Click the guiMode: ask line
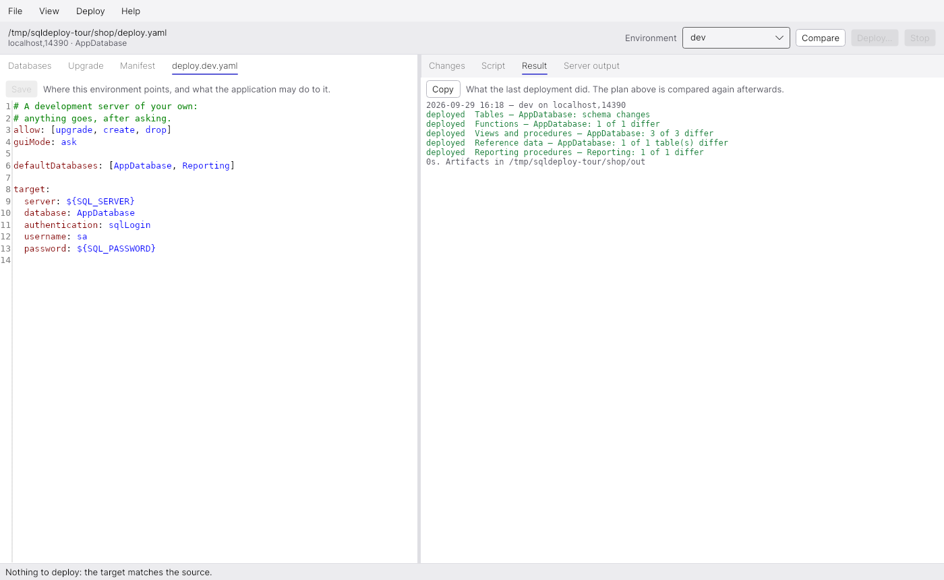 click(45, 142)
